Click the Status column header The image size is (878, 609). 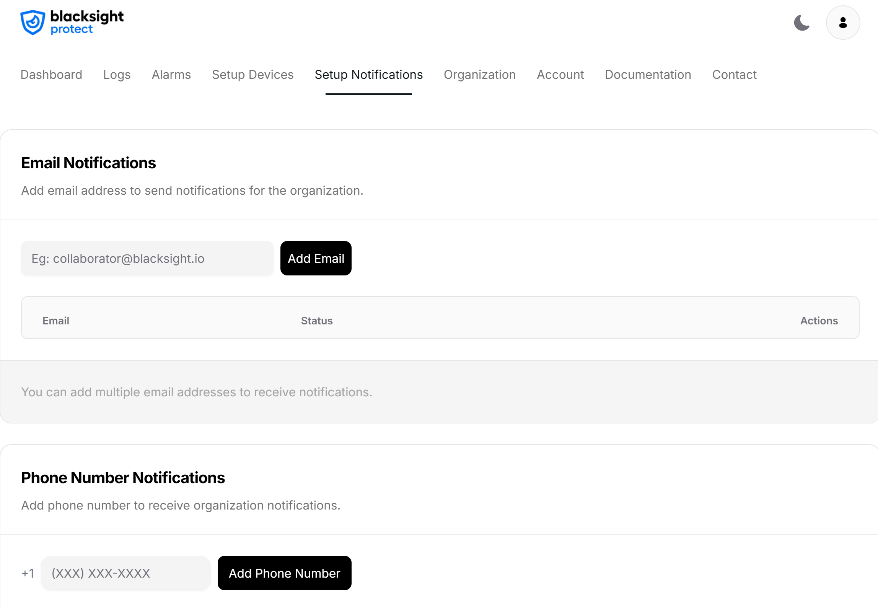(x=317, y=321)
